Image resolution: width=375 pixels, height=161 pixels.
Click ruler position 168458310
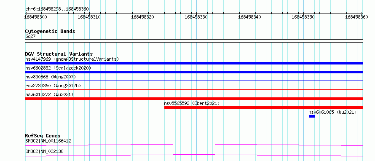(x=89, y=17)
